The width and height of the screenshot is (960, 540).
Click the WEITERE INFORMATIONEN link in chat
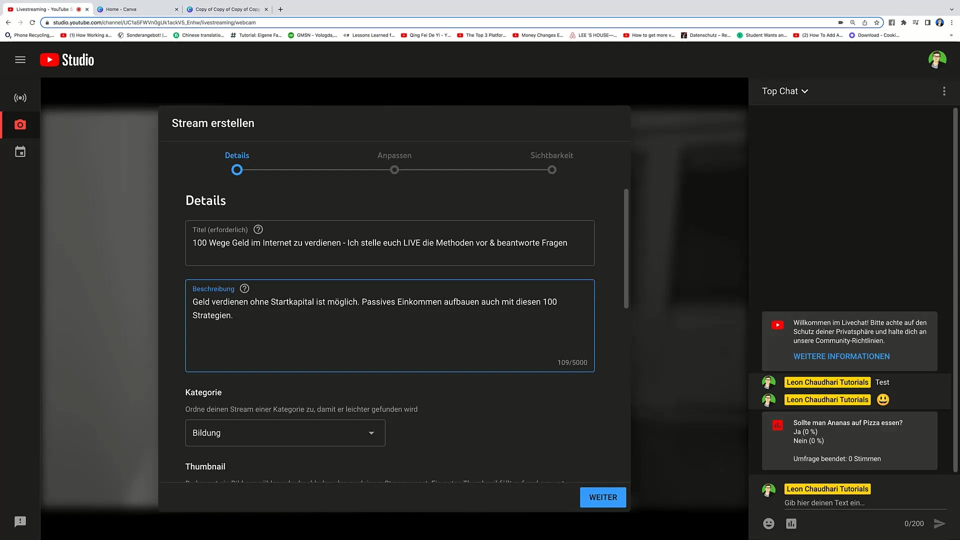(841, 356)
